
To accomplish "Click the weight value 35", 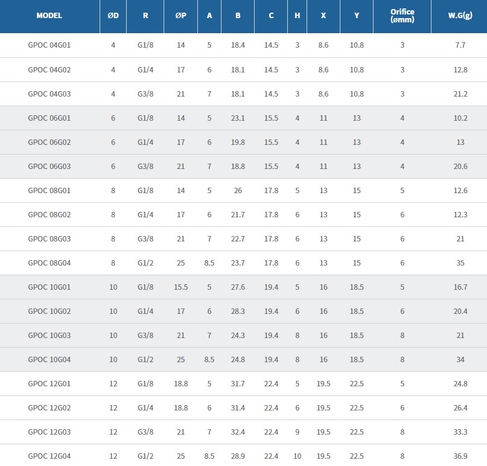I will click(x=460, y=263).
